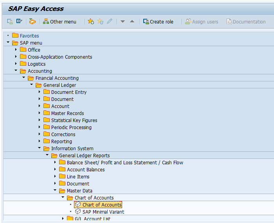Expand the Document Entry folder arrow
The height and width of the screenshot is (223, 274).
(39, 92)
